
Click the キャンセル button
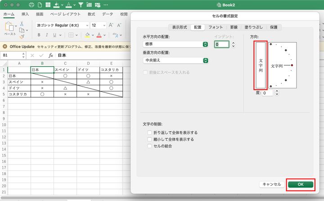[272, 184]
